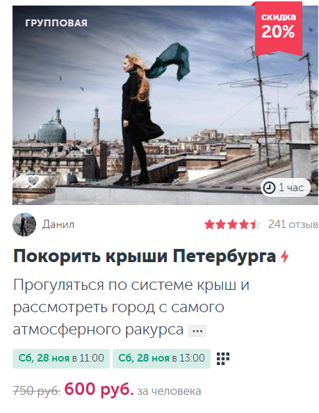The height and width of the screenshot is (413, 319).
Task: Select Сб, 28 ноя в 11:00 slot
Action: pyautogui.click(x=61, y=359)
